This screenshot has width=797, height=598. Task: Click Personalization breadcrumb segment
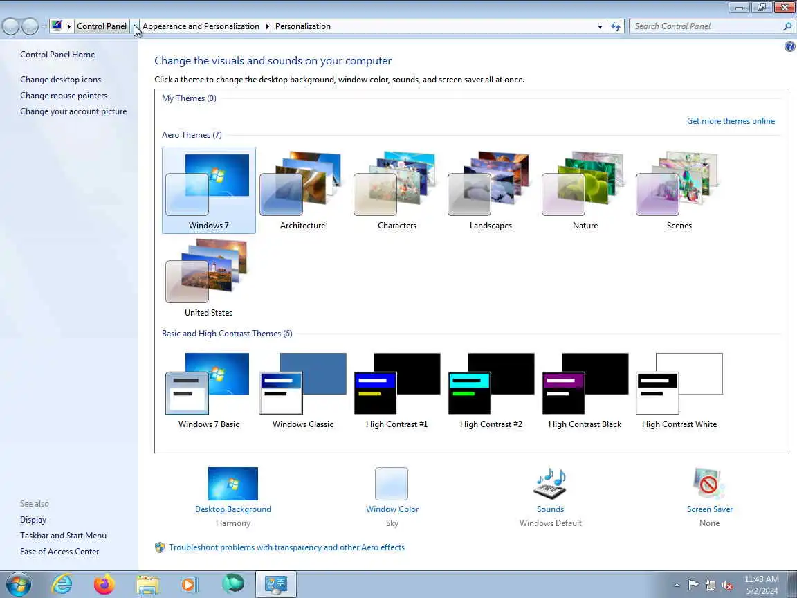(303, 26)
